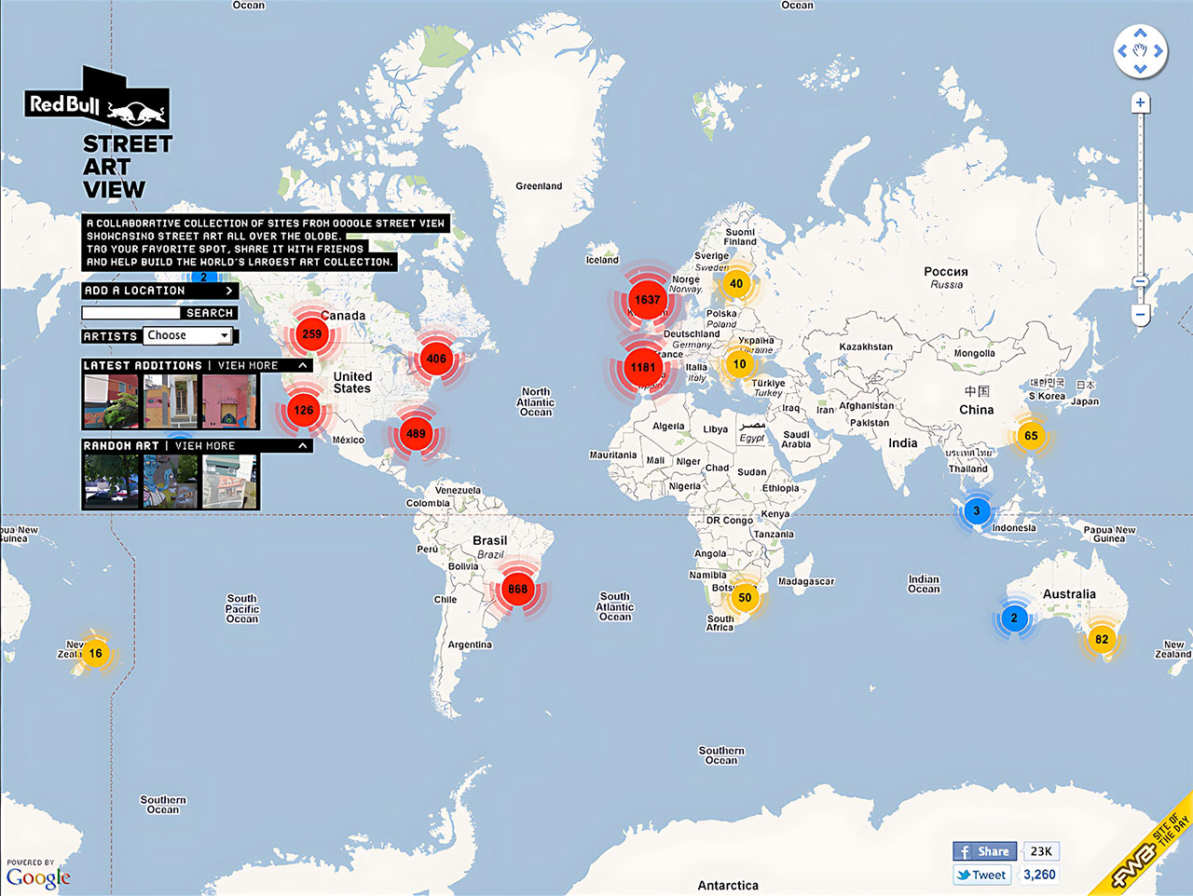Image resolution: width=1193 pixels, height=896 pixels.
Task: Collapse the Random Art panel
Action: (x=303, y=446)
